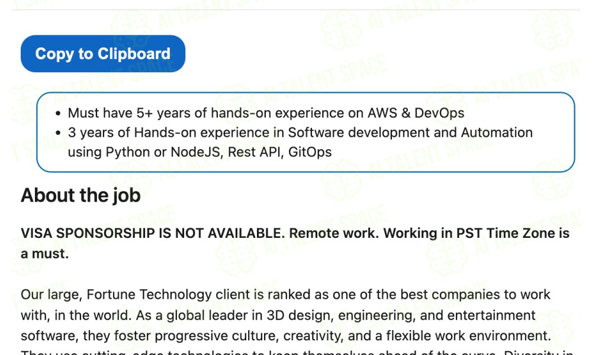Click the 'VISA SPONSORSHIP IS NOT AVAILABLE' text

pyautogui.click(x=153, y=233)
